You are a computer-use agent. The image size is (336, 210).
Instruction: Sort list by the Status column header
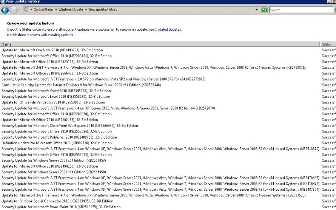tap(327, 44)
